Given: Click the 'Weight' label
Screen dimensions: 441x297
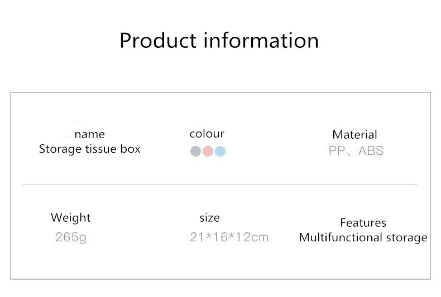Looking at the screenshot, I should point(70,217).
